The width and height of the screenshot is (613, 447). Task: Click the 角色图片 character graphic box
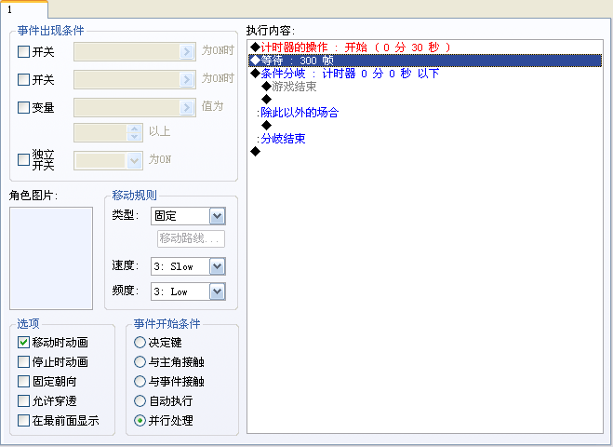pos(51,258)
